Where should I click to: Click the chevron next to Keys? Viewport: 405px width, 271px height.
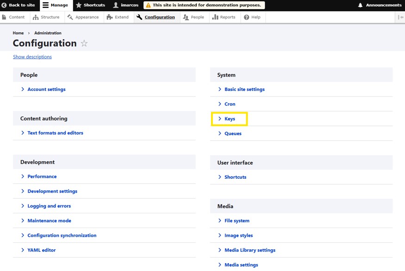click(x=220, y=119)
